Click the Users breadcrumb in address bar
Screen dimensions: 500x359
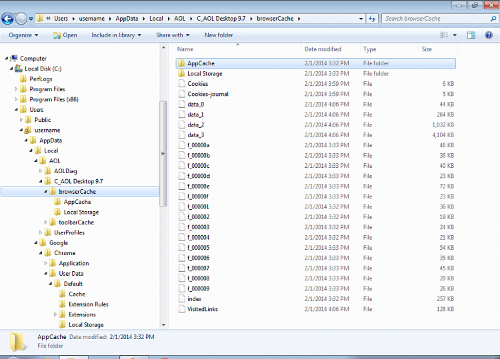(61, 19)
